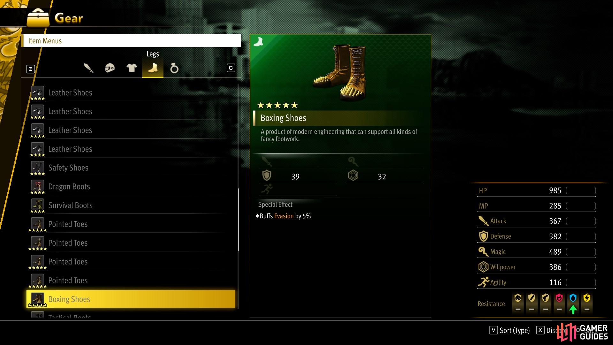Select Dragon Boots from the list
613x345 pixels.
pyautogui.click(x=131, y=187)
